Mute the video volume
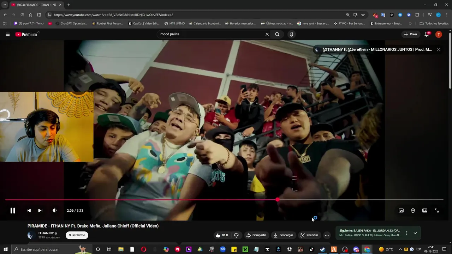 [54, 211]
